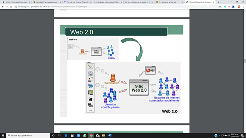Open Task View on the taskbar
The height and width of the screenshot is (138, 246).
pyautogui.click(x=60, y=135)
